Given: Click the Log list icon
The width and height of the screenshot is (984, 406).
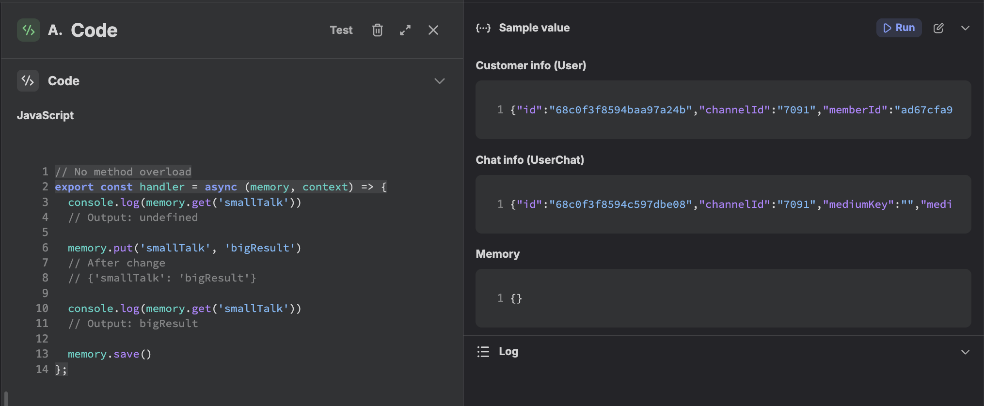Looking at the screenshot, I should [483, 352].
